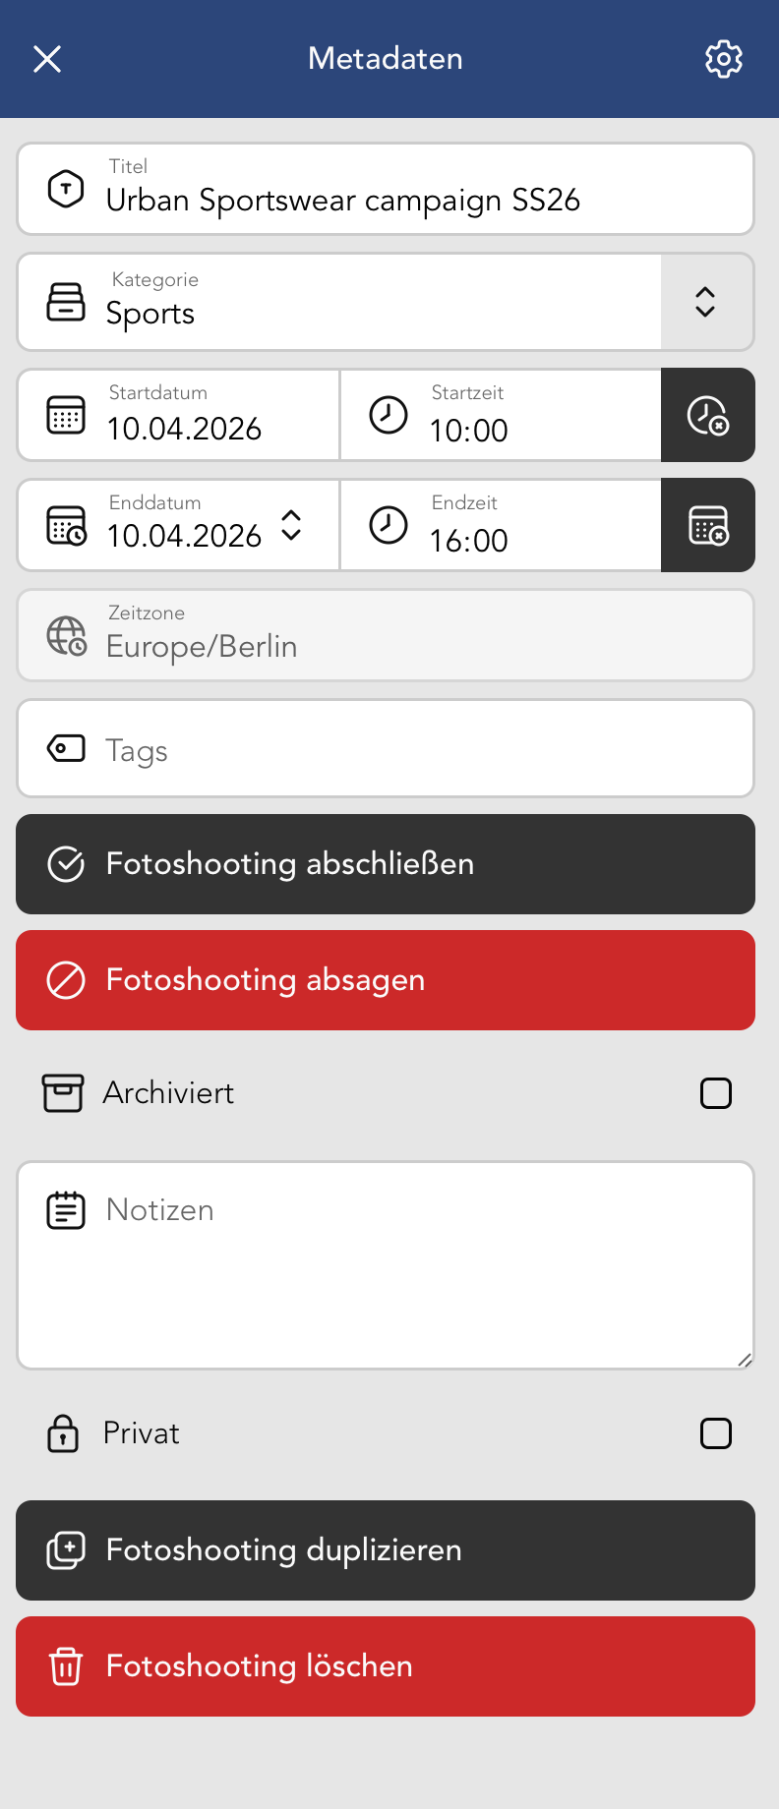Open settings via the gear icon

click(724, 59)
